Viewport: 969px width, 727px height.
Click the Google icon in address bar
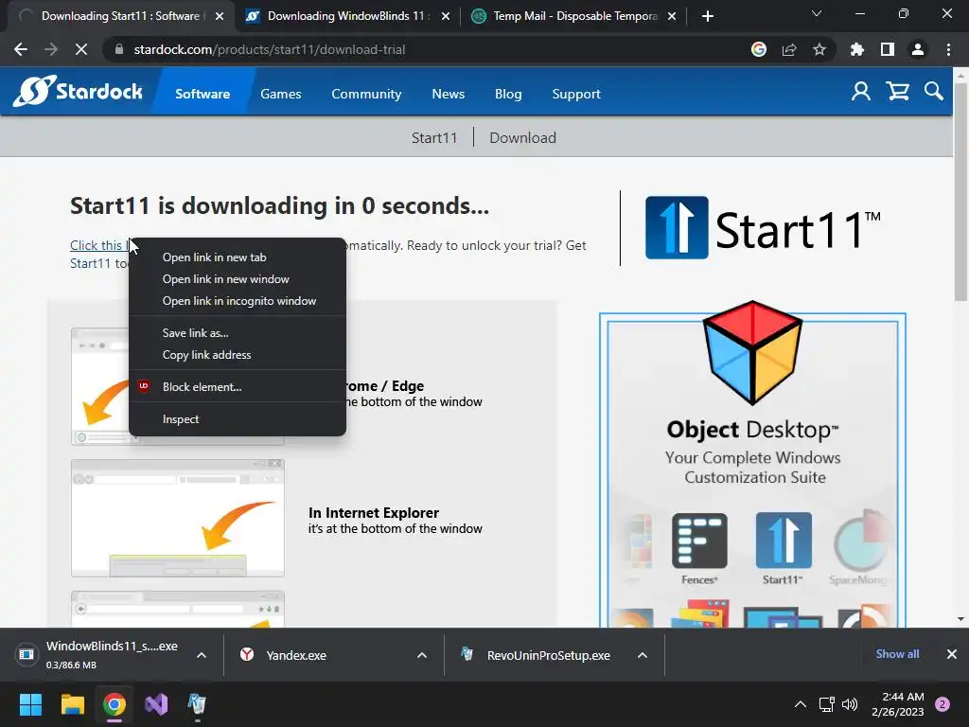tap(759, 49)
